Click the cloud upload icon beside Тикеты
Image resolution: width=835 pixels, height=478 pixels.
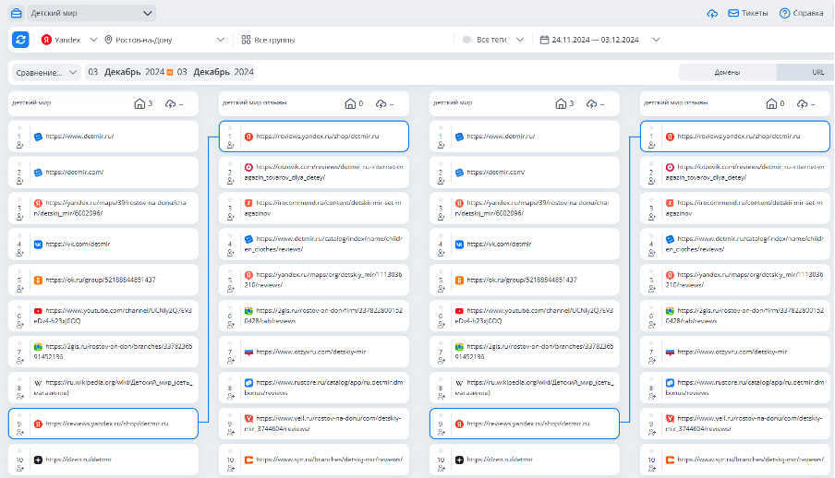point(712,14)
